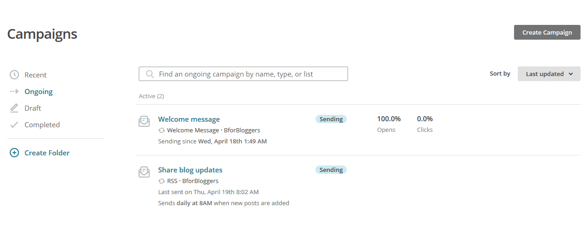This screenshot has height=225, width=587.
Task: Open the Welcome message campaign link
Action: click(x=189, y=119)
